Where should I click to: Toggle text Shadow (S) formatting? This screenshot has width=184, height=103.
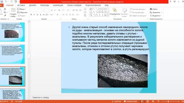[41, 15]
